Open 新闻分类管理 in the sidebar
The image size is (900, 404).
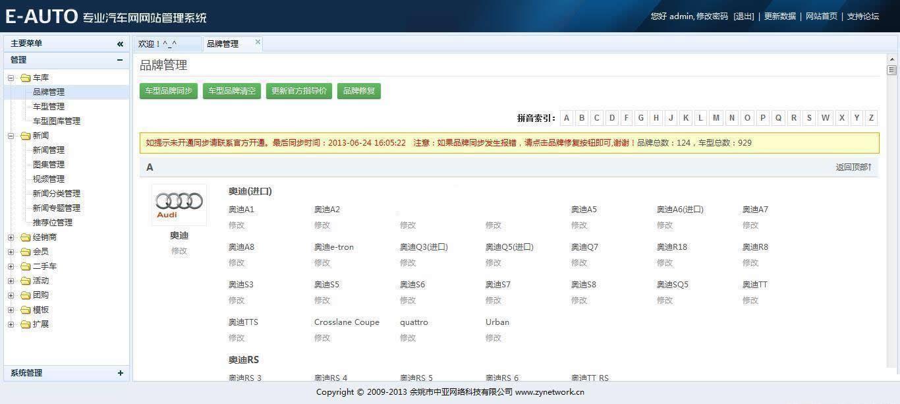57,194
